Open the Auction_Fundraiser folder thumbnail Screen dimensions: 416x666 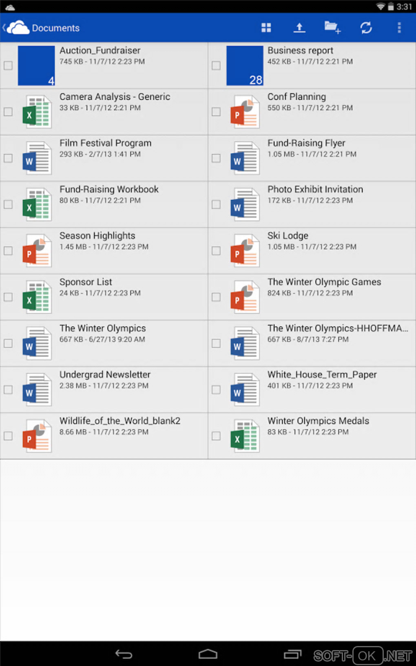[36, 66]
